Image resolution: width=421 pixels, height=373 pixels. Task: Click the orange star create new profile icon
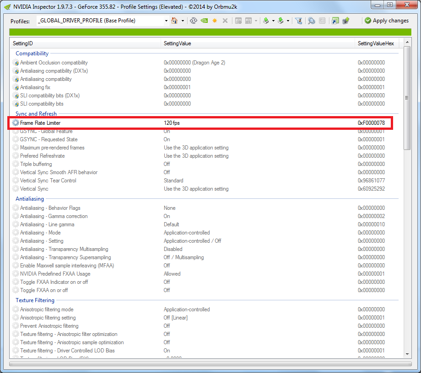215,21
